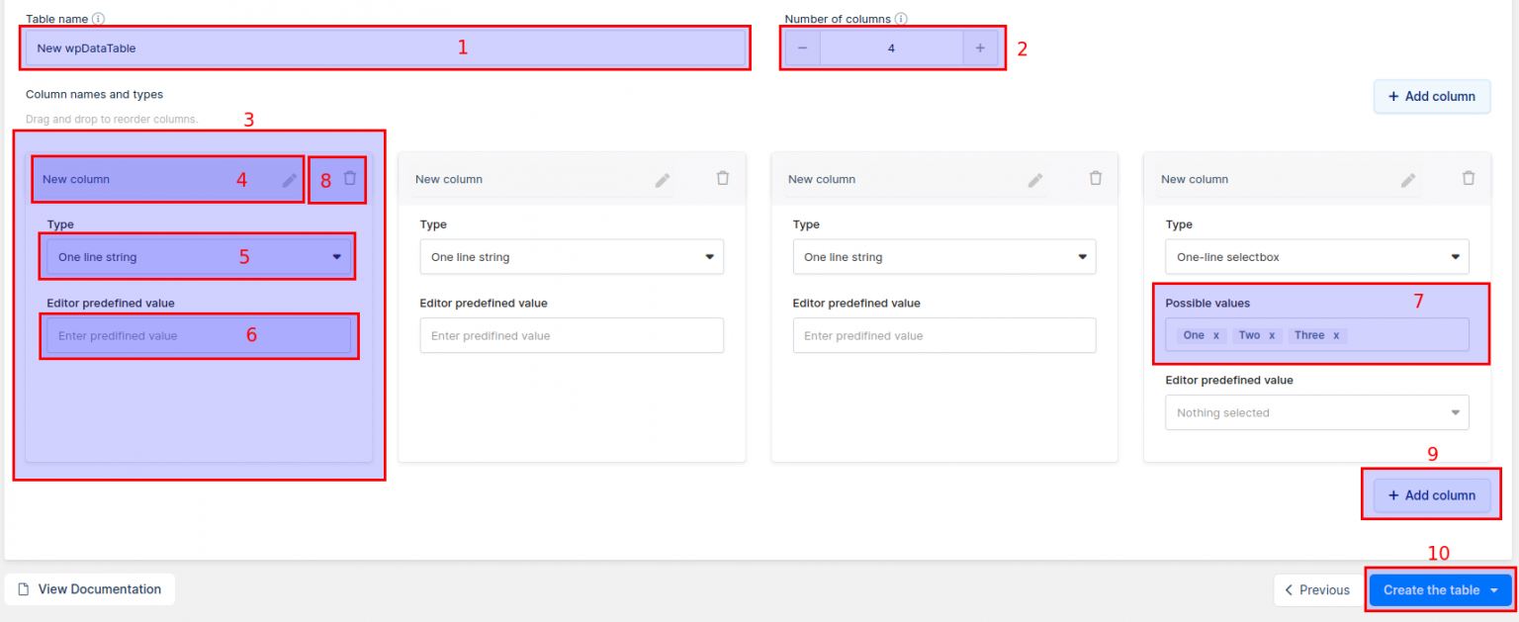Image resolution: width=1519 pixels, height=622 pixels.
Task: Click pencil icon on second column header
Action: click(662, 180)
